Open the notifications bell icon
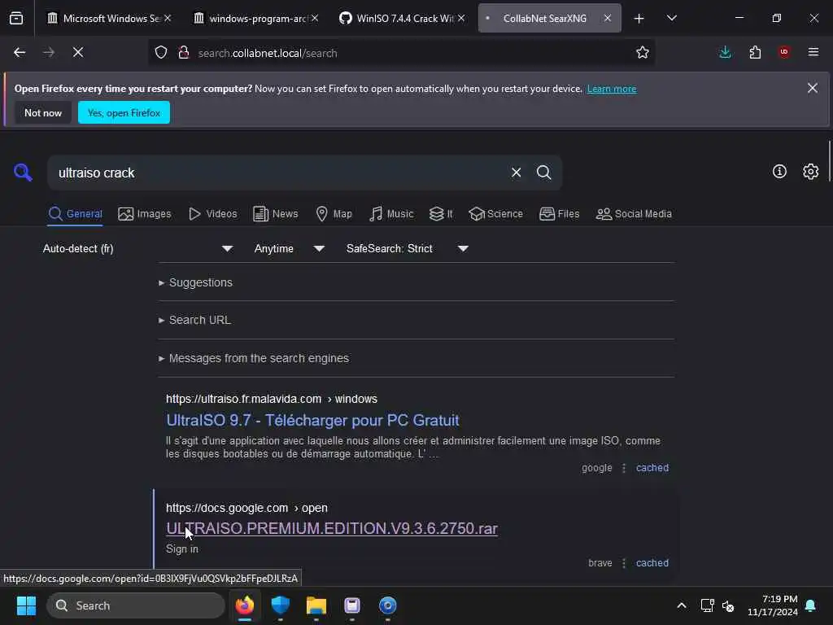 (x=811, y=605)
